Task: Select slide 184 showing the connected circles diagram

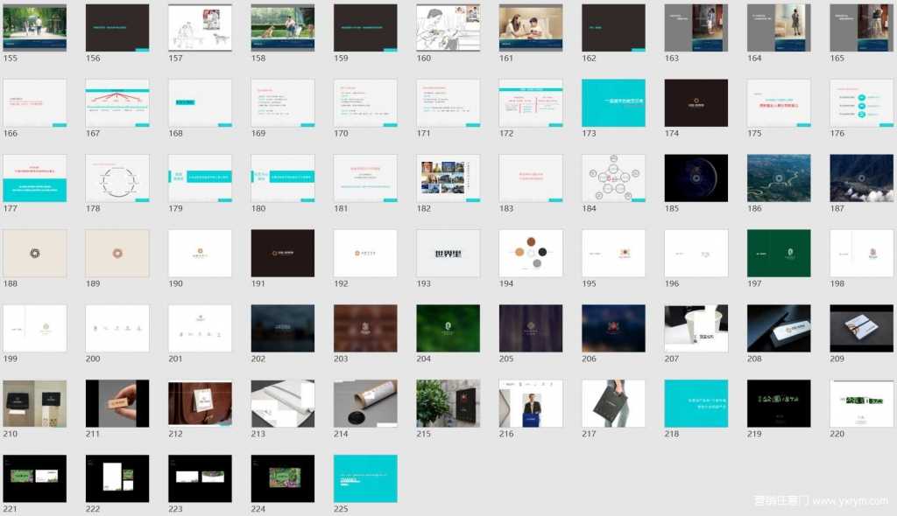Action: [x=613, y=178]
